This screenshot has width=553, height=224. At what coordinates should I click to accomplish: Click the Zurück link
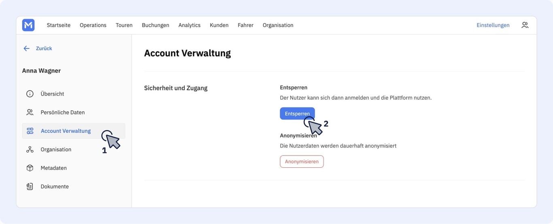point(44,48)
